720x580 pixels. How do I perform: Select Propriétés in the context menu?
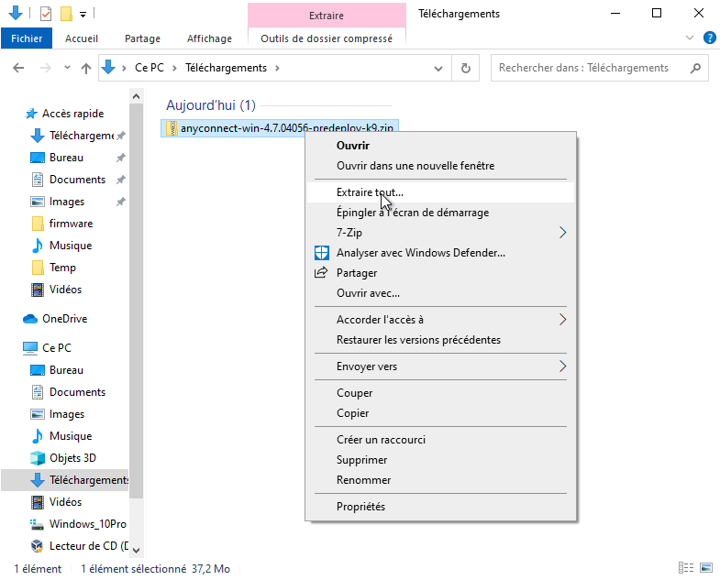click(x=360, y=507)
